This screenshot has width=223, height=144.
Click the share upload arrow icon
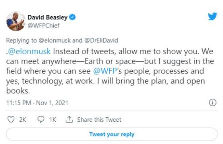69,119
